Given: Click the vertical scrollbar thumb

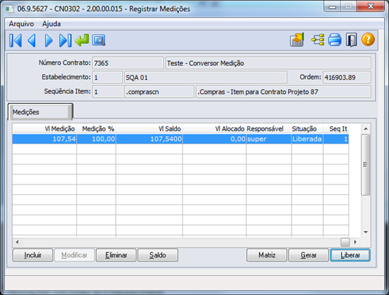Looking at the screenshot, I should pyautogui.click(x=366, y=165).
